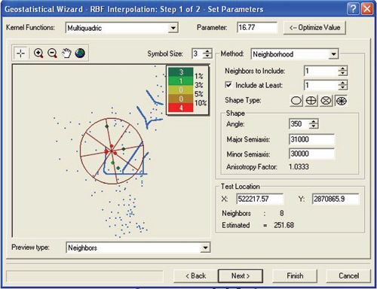Increase the Neighbors to Include value
This screenshot has height=289, width=377.
pos(342,68)
